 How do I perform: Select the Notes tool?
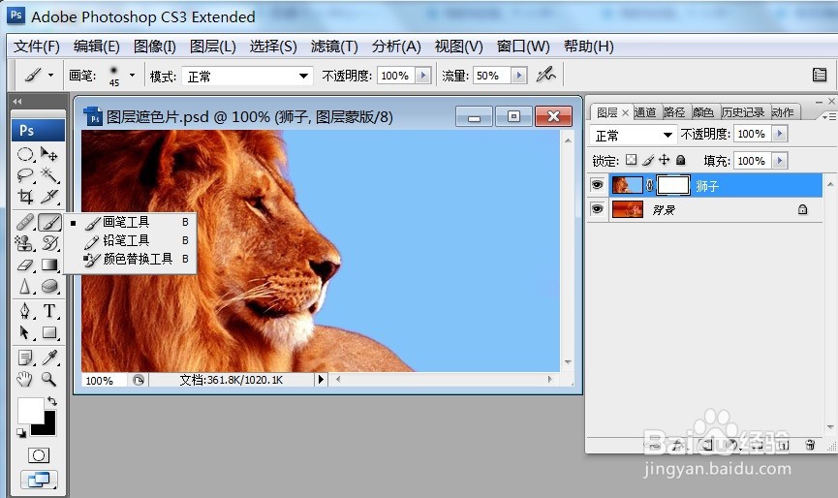pos(25,358)
